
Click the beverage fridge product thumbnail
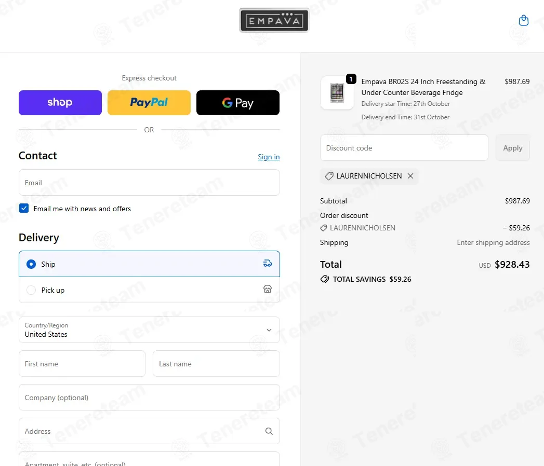tap(337, 93)
